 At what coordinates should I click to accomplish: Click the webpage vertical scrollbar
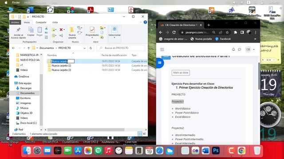[x=259, y=76]
